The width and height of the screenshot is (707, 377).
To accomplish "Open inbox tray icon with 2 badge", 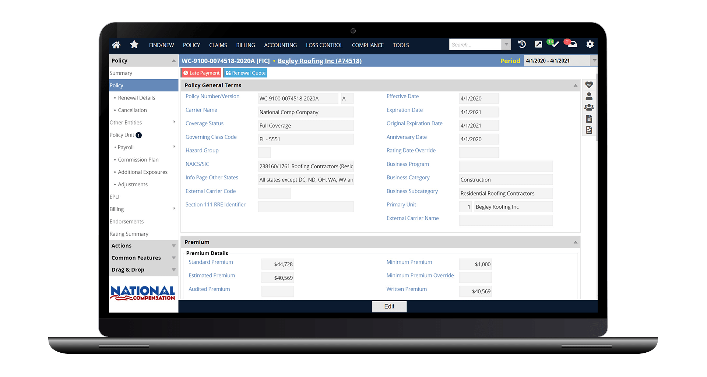I will tap(571, 43).
